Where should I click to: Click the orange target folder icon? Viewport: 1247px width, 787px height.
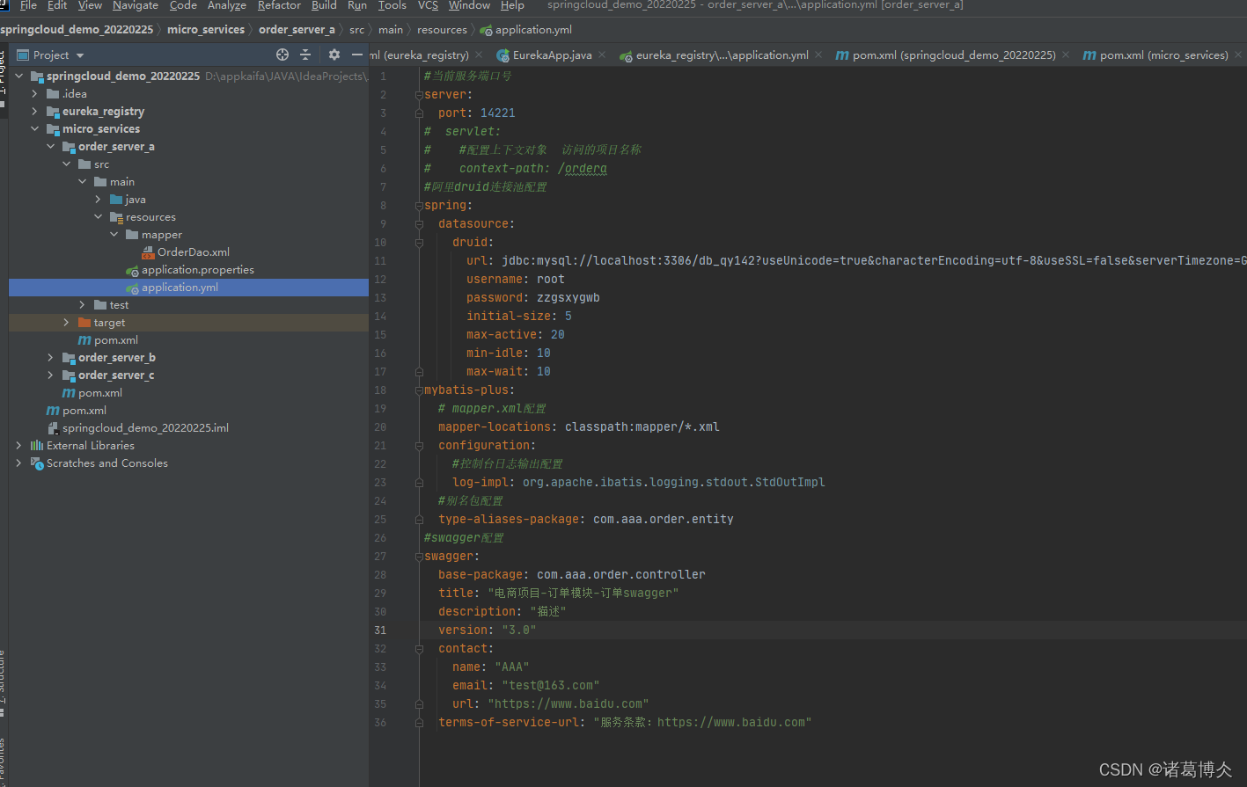(x=84, y=323)
